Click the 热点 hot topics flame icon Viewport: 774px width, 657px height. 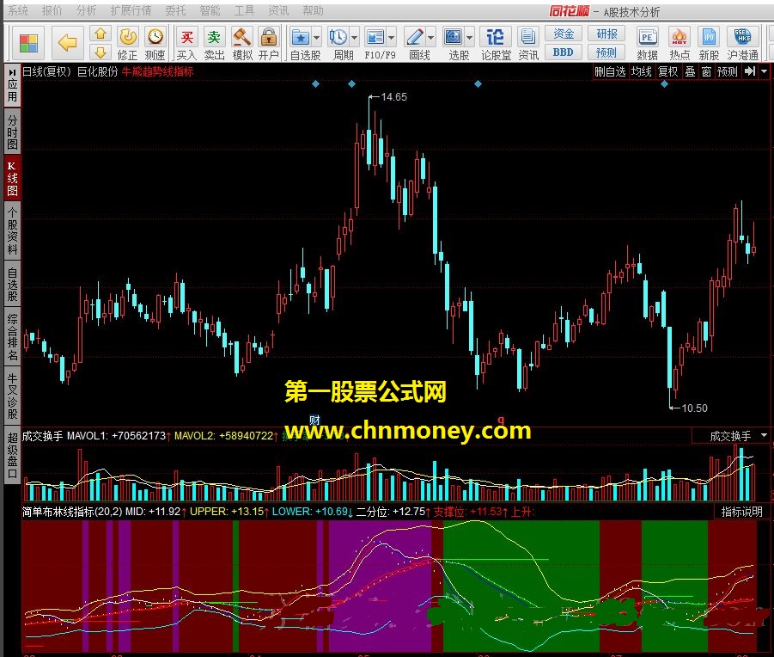tap(680, 37)
